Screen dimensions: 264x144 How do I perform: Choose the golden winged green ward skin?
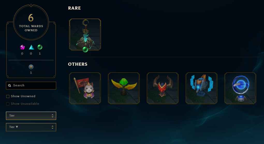tap(124, 88)
